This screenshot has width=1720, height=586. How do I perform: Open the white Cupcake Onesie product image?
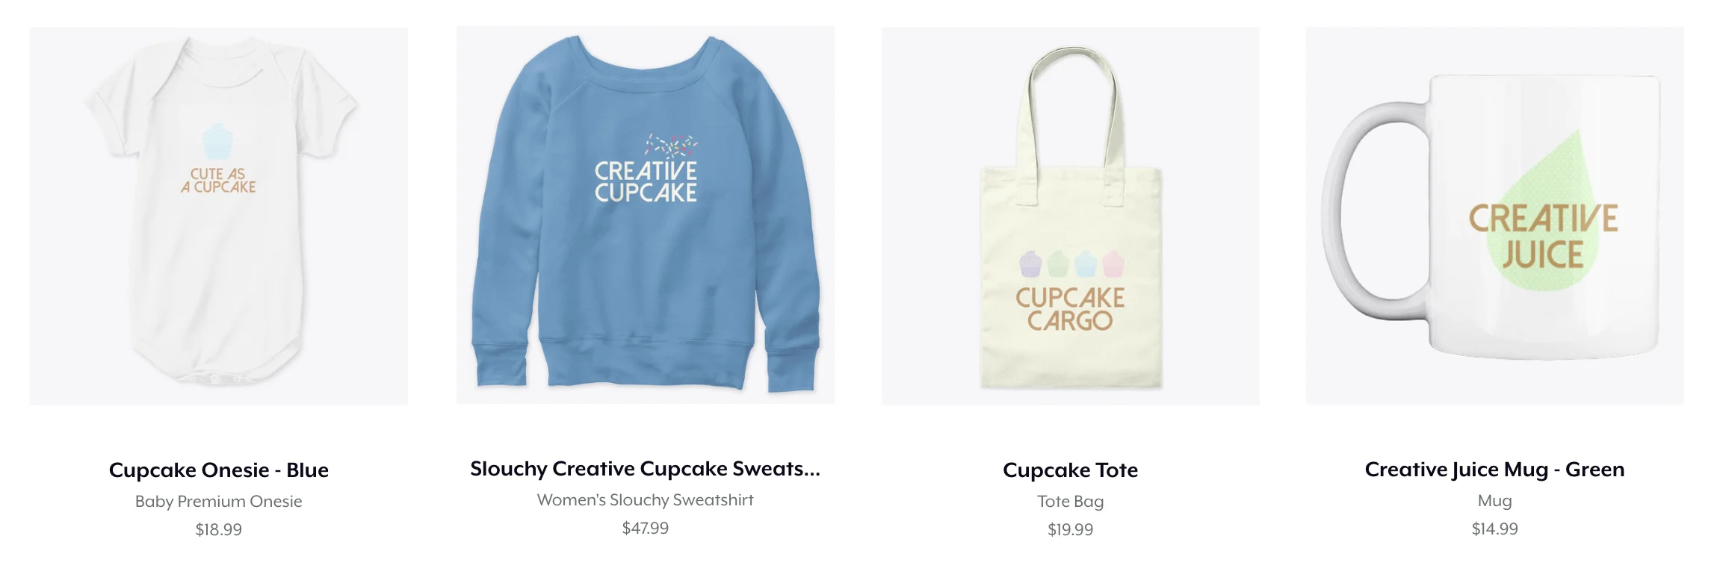pyautogui.click(x=219, y=216)
